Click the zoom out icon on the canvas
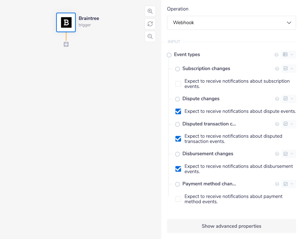This screenshot has height=239, width=301. [150, 36]
